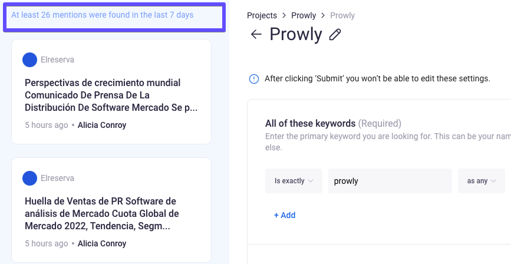
Task: Click the second Elreserva source avatar circle
Action: pos(29,178)
